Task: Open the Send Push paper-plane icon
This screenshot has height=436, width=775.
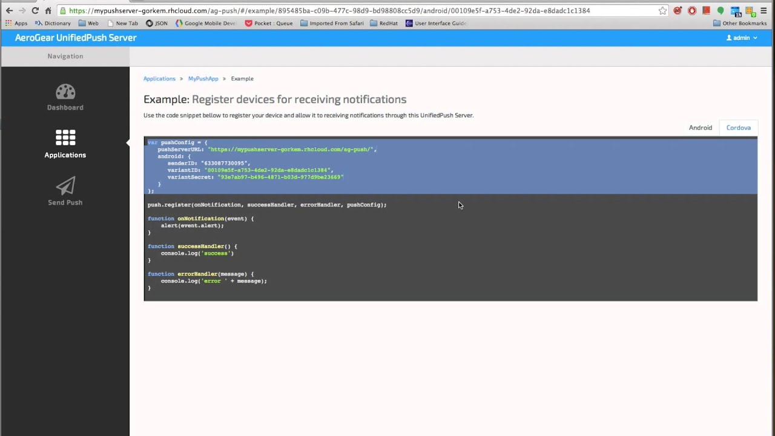Action: pyautogui.click(x=65, y=185)
